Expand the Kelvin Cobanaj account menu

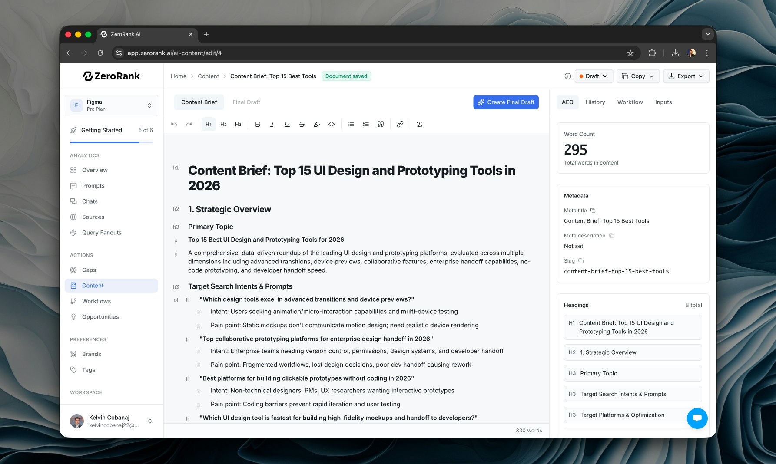111,421
